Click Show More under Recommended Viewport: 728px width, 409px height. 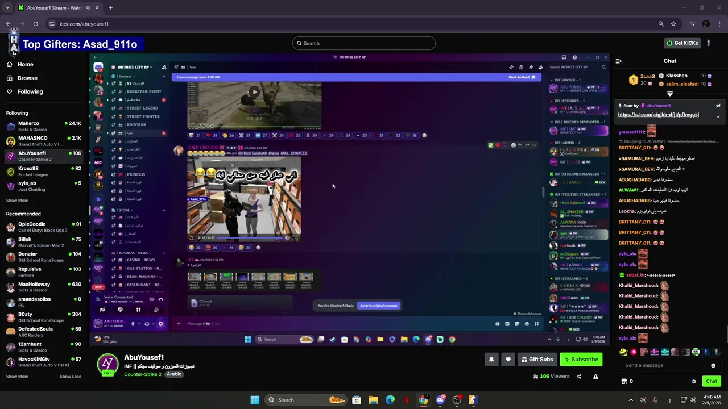[x=17, y=376]
